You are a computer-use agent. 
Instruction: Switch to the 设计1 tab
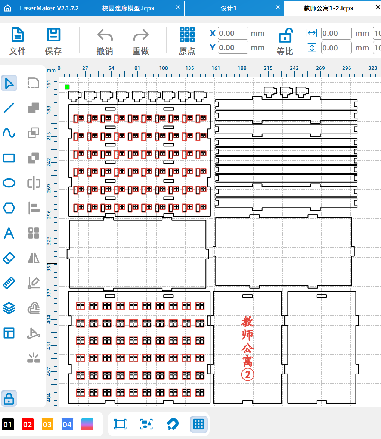click(228, 8)
